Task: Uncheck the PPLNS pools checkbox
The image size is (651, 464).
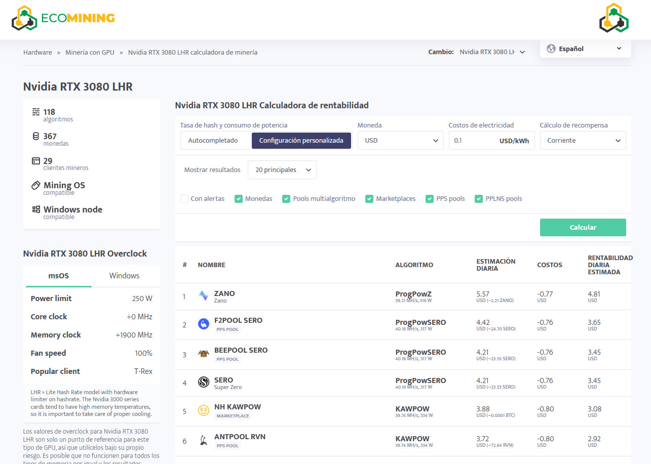Action: pyautogui.click(x=479, y=199)
